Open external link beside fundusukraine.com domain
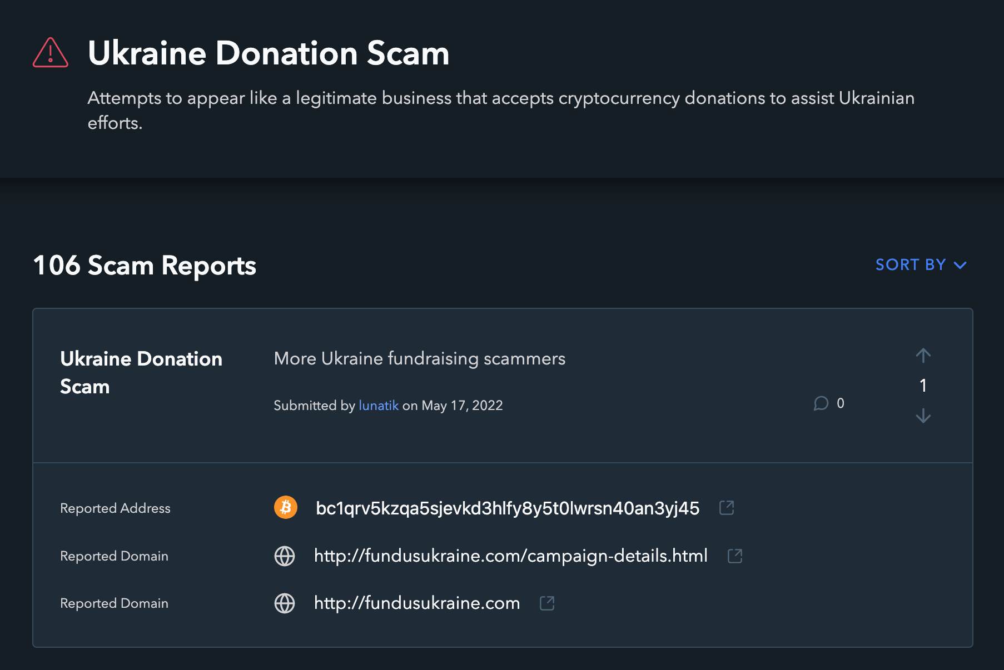The height and width of the screenshot is (670, 1004). [x=547, y=603]
